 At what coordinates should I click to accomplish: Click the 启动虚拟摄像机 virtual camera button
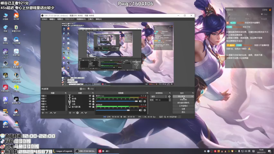tap(183, 103)
